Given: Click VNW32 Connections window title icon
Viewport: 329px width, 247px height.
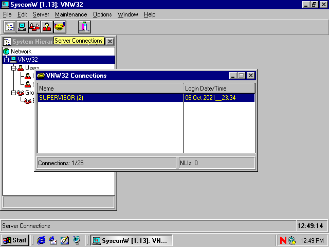Looking at the screenshot, I should tap(41, 76).
